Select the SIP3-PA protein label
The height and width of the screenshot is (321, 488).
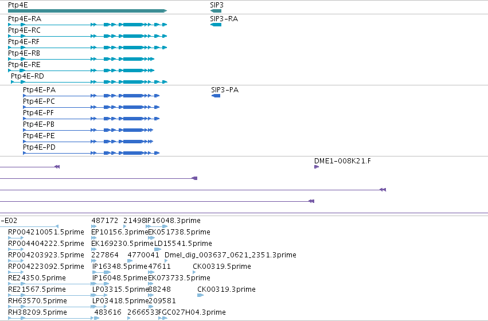[x=225, y=90]
